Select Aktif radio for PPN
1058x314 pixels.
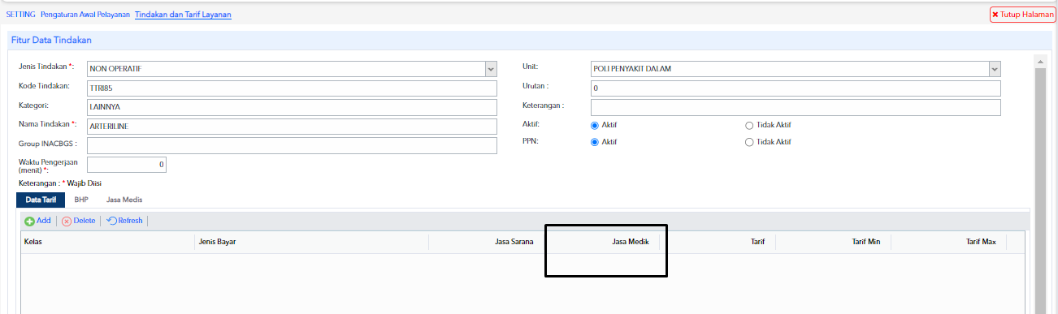pos(595,142)
